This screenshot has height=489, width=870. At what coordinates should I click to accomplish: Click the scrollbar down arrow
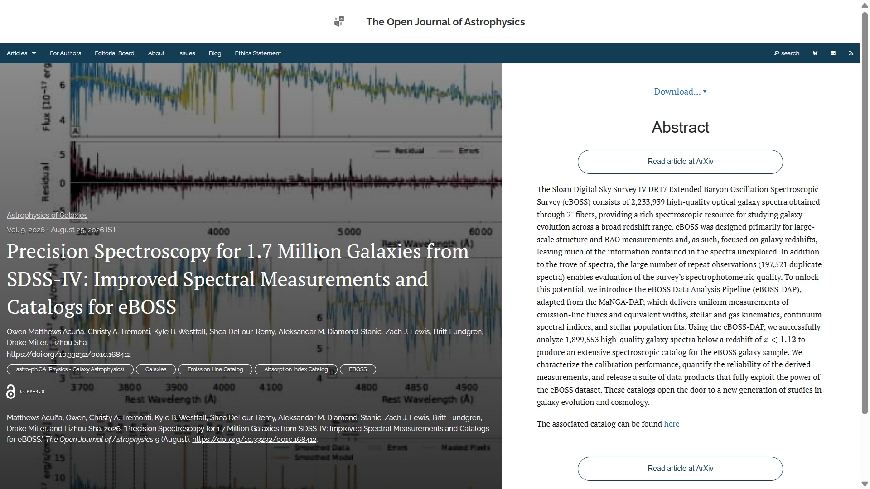tap(865, 484)
